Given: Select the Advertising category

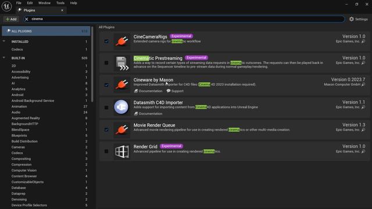Looking at the screenshot, I should (46, 77).
